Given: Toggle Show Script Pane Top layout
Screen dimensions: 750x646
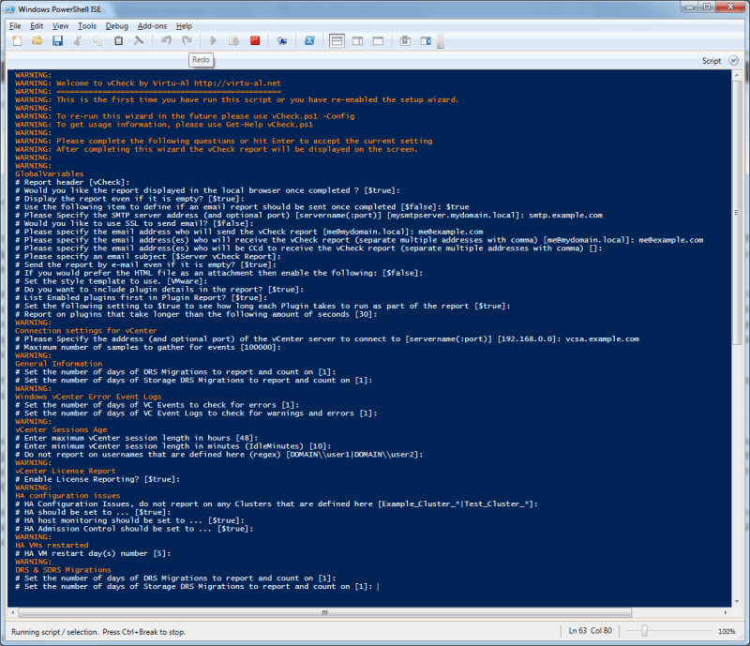Looking at the screenshot, I should (x=336, y=40).
